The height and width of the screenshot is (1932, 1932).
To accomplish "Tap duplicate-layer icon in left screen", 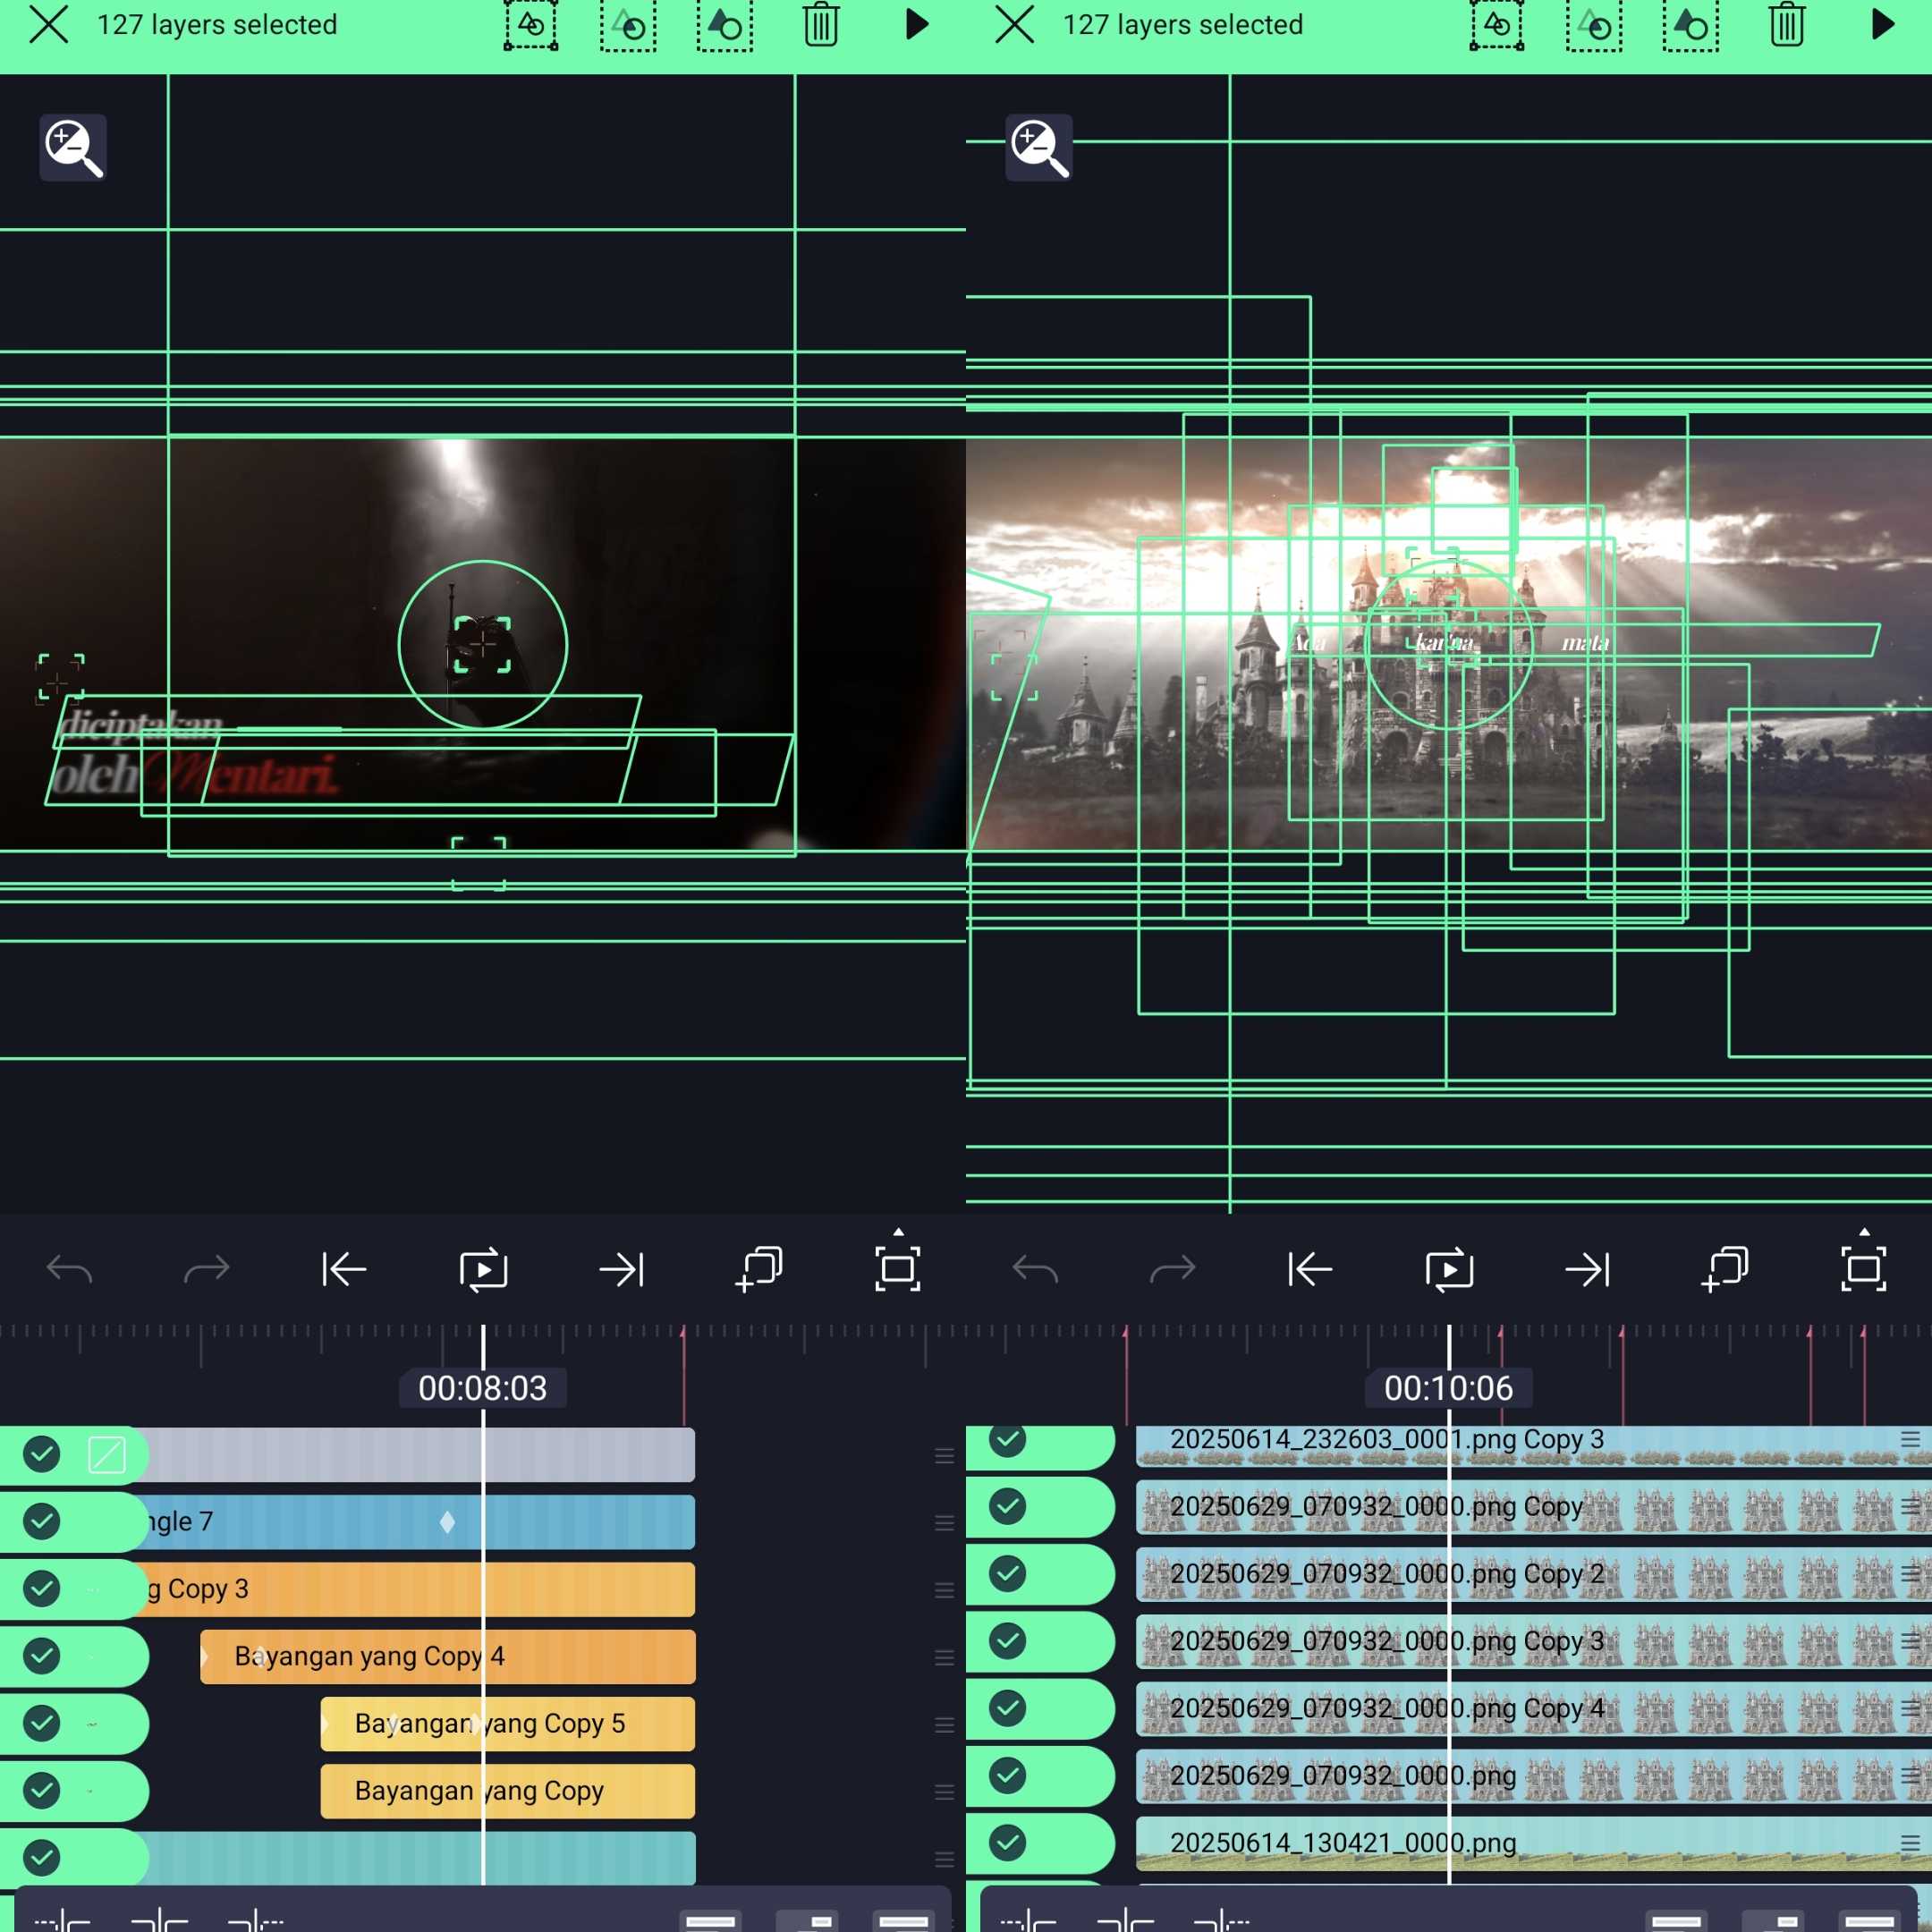I will [759, 1269].
